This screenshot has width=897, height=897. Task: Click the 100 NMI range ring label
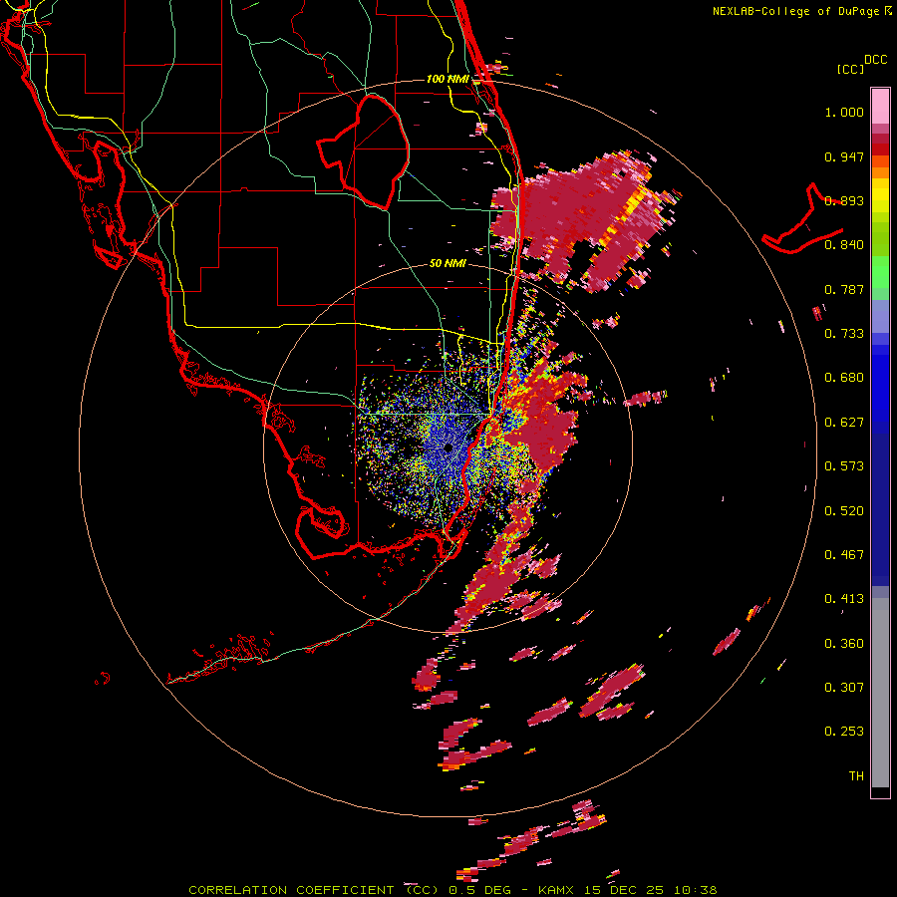pyautogui.click(x=448, y=79)
